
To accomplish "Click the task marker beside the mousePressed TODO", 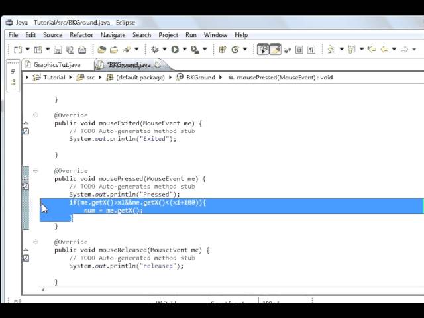I will click(26, 187).
